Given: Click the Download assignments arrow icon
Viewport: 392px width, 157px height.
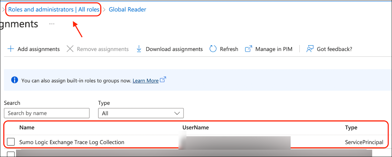Looking at the screenshot, I should coord(139,49).
